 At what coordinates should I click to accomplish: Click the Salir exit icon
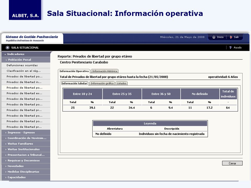(231, 37)
